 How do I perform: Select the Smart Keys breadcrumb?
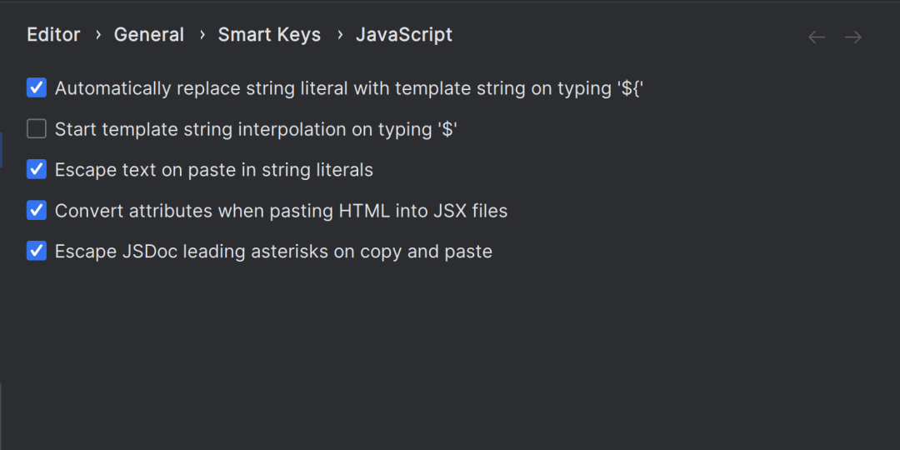click(x=269, y=35)
